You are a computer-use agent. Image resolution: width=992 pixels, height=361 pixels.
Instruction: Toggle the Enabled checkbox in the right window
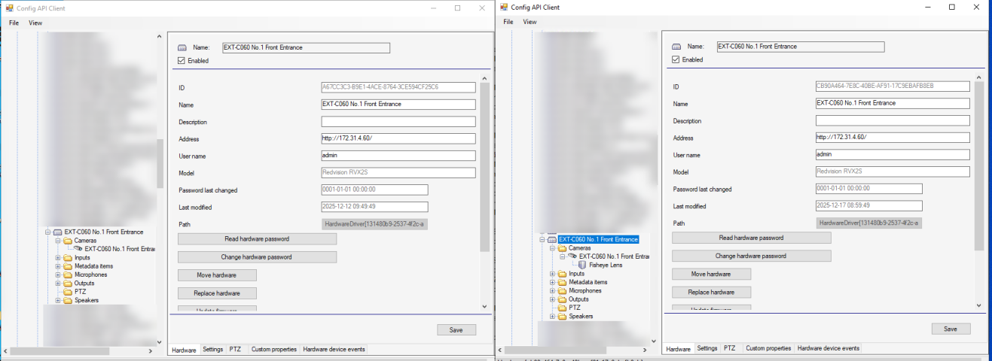(676, 59)
